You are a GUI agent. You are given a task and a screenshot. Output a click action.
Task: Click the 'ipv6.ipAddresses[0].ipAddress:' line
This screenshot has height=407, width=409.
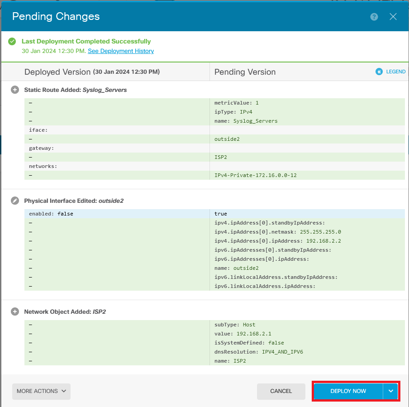(262, 259)
